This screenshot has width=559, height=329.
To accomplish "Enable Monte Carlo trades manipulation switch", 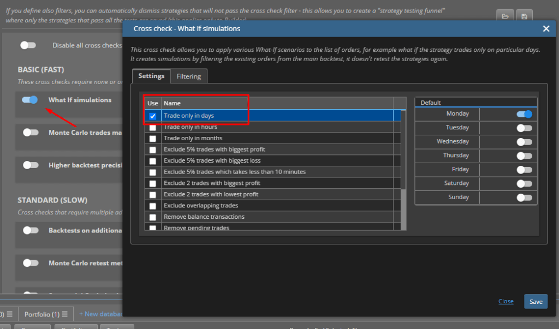I will 31,132.
